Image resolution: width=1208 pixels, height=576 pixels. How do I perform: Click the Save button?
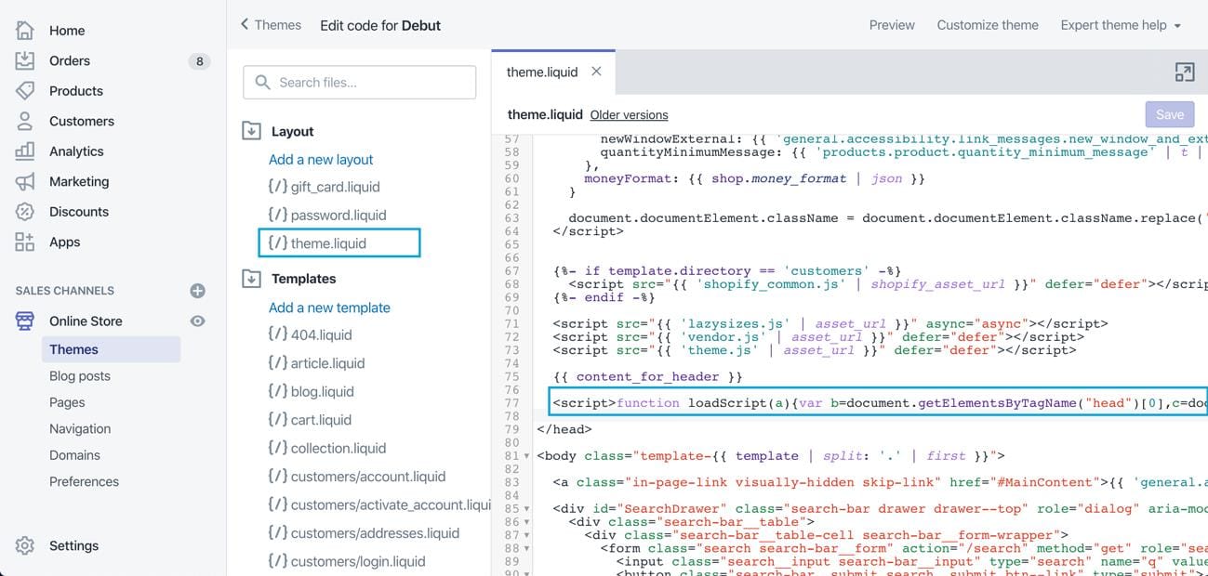[1169, 114]
